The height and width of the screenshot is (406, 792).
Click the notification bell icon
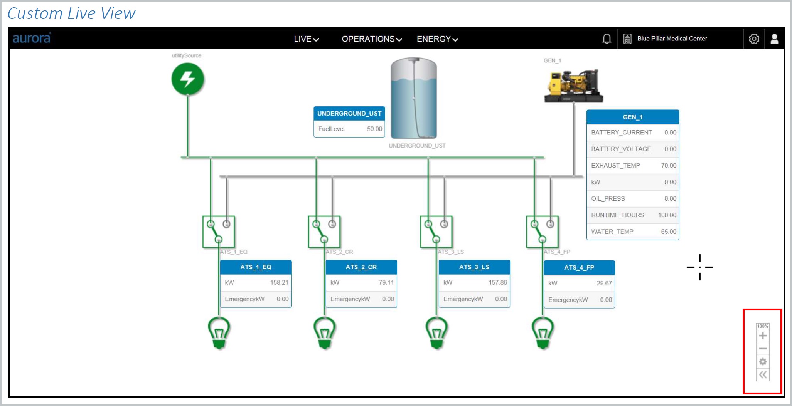607,39
